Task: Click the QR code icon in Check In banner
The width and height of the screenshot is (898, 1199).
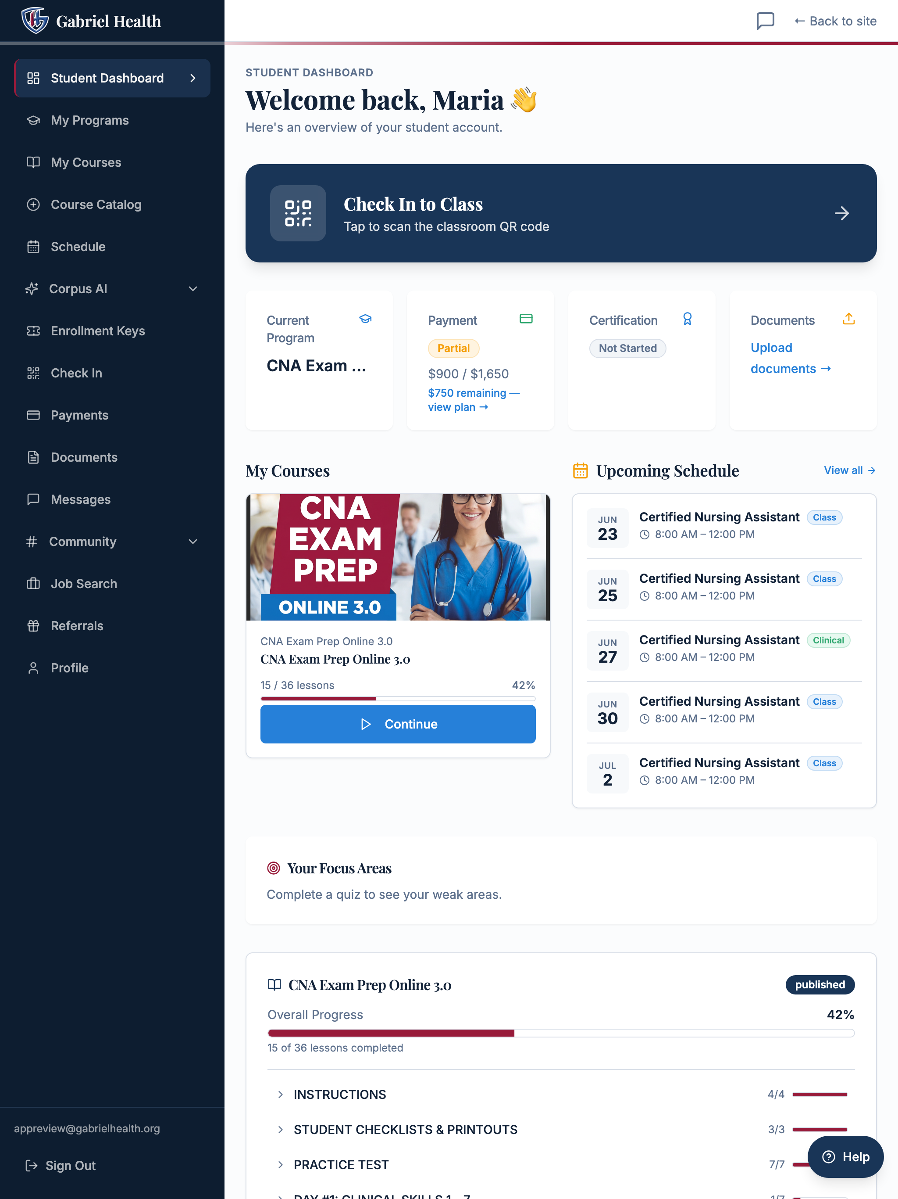Action: click(298, 214)
